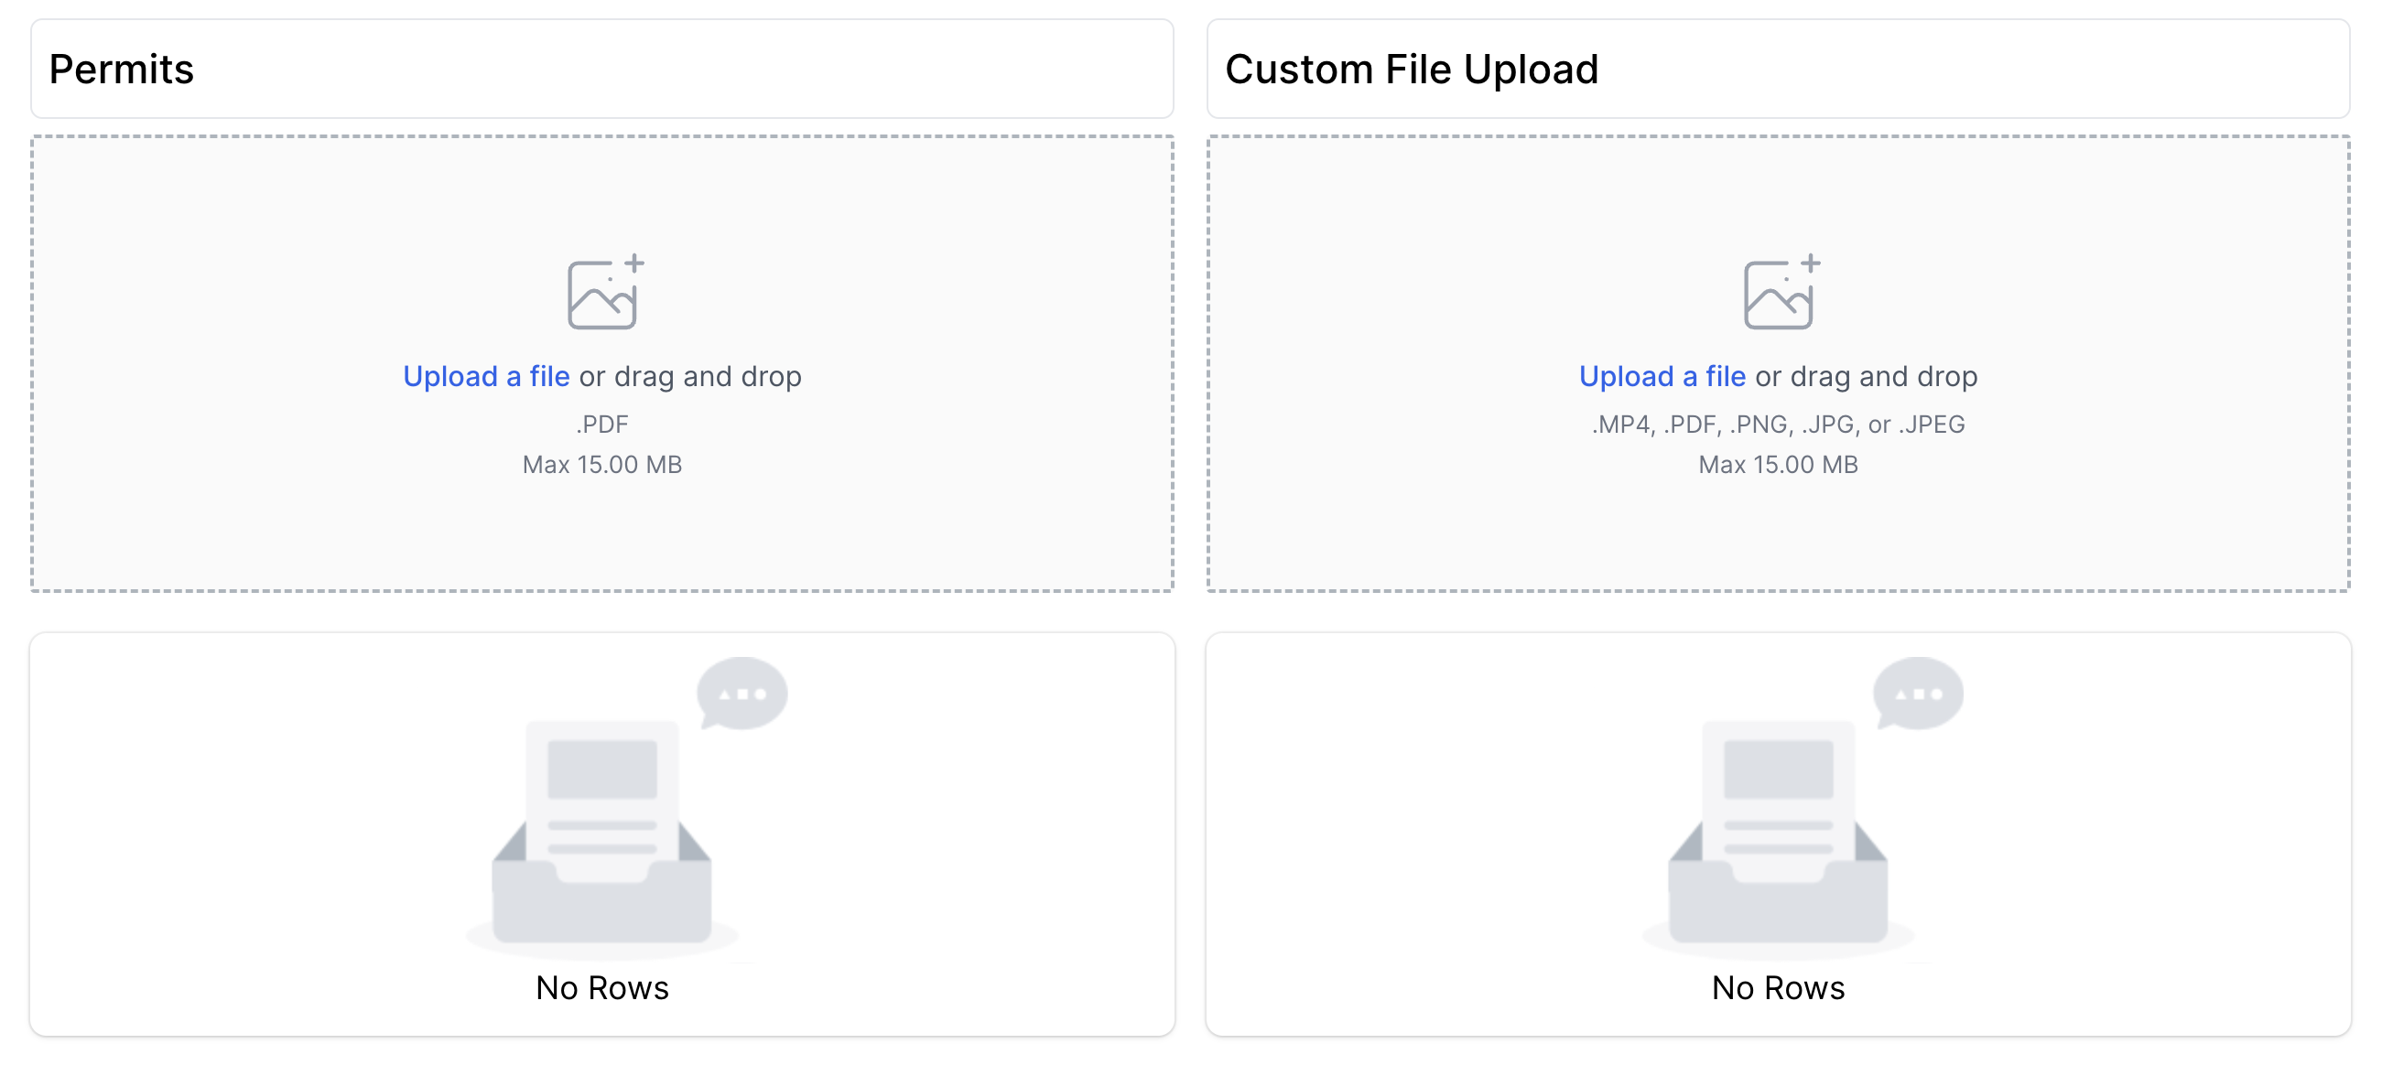Click the supported file types text in Custom File Upload

(x=1778, y=424)
